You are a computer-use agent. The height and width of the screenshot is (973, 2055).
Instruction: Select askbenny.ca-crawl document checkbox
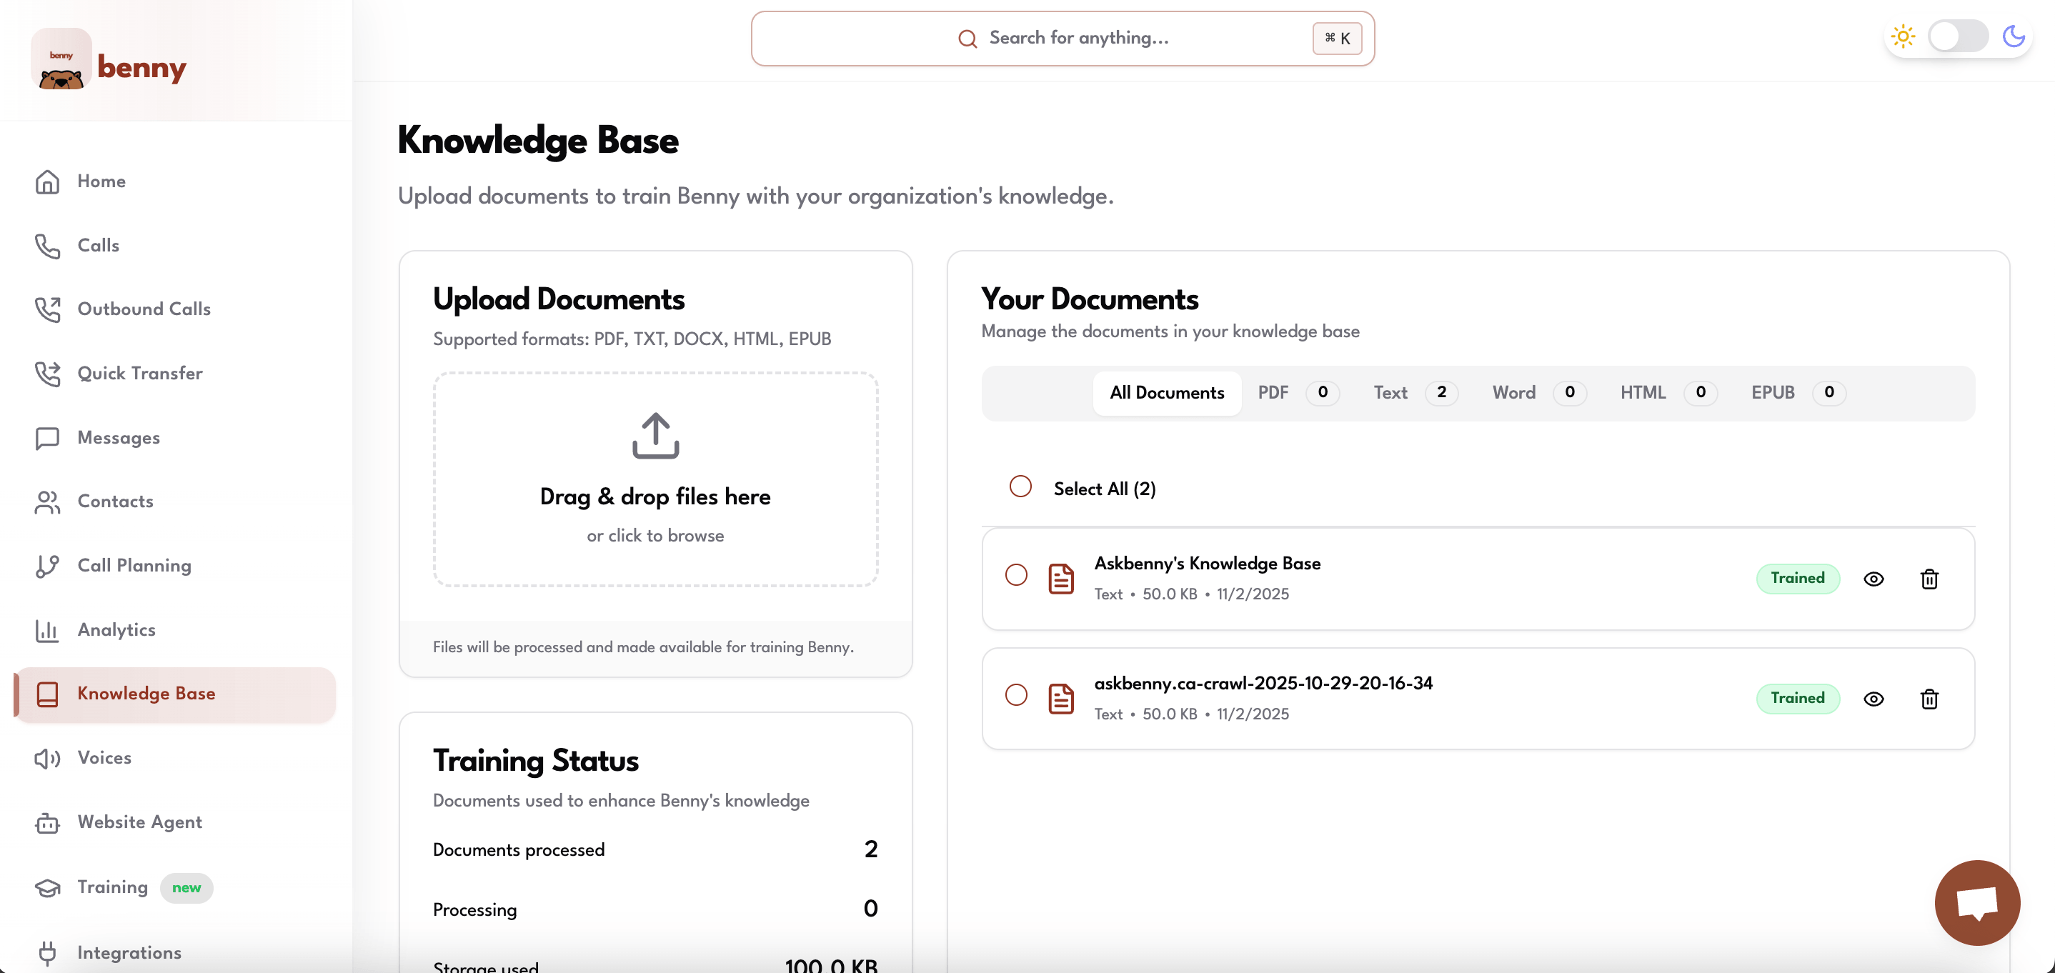tap(1016, 694)
